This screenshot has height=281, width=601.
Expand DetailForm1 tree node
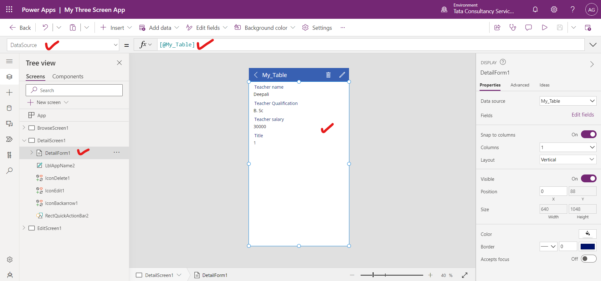(32, 153)
